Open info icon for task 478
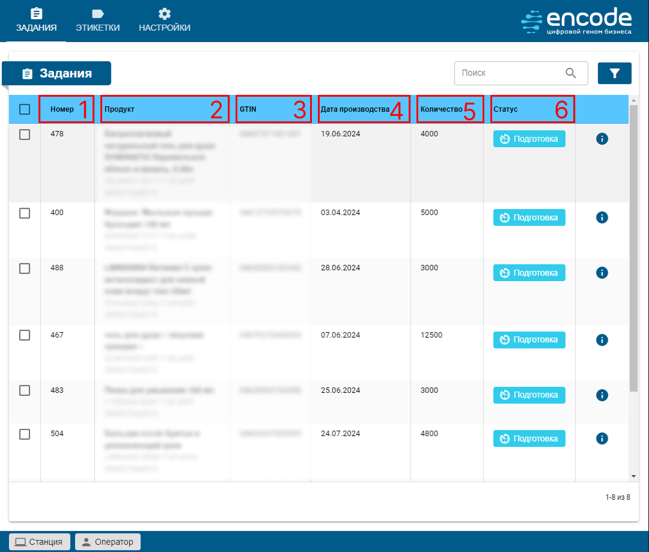Image resolution: width=649 pixels, height=552 pixels. [x=602, y=139]
